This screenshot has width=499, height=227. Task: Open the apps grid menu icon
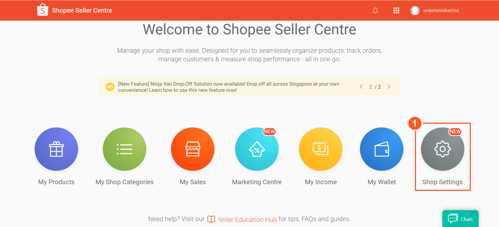[396, 11]
